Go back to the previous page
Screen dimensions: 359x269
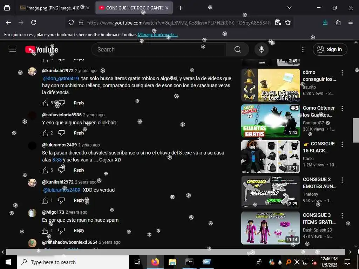8,22
